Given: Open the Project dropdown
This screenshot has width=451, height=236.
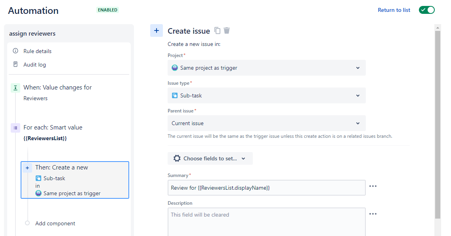Looking at the screenshot, I should tap(266, 68).
